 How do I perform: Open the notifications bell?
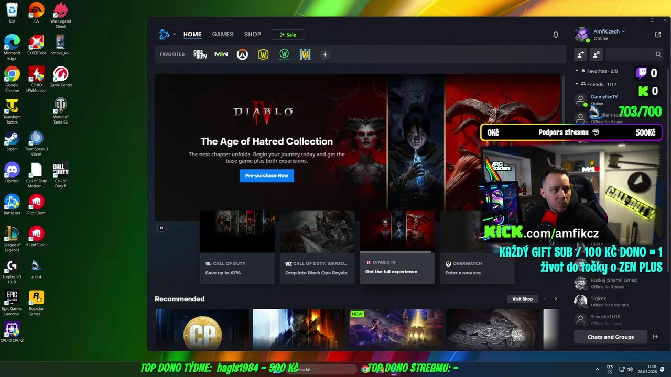click(556, 35)
